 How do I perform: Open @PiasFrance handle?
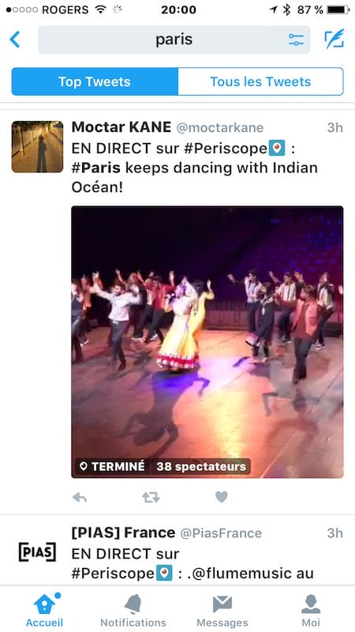[221, 533]
